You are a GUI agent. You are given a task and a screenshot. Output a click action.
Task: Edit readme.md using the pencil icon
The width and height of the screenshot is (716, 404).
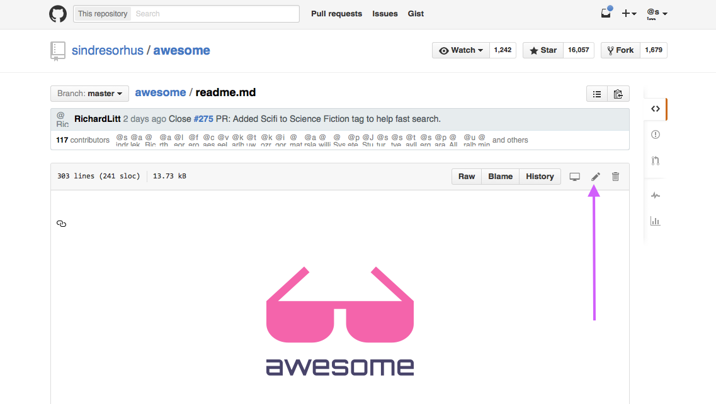click(x=594, y=177)
